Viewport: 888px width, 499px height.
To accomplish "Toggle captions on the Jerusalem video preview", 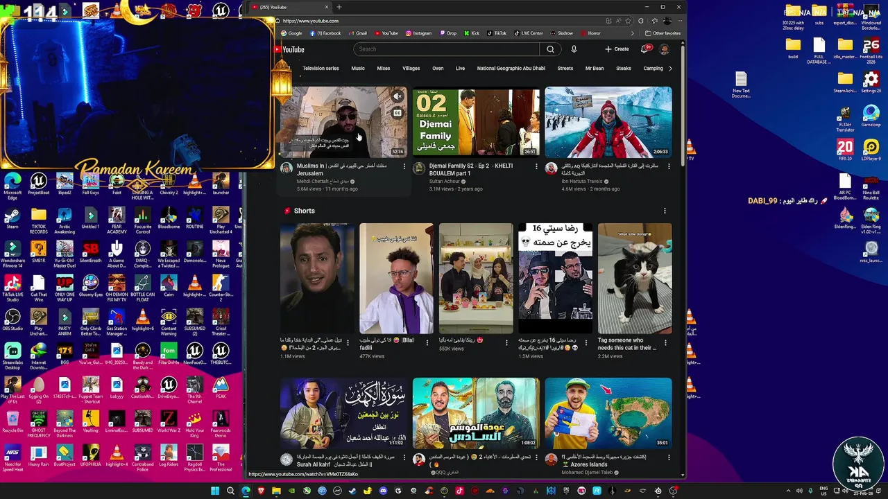I will 398,113.
